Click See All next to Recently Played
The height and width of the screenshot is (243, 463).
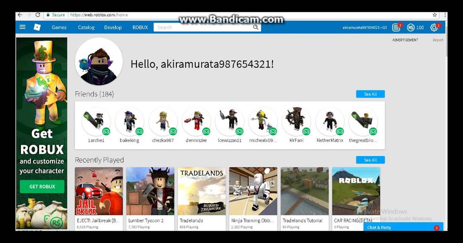click(370, 160)
